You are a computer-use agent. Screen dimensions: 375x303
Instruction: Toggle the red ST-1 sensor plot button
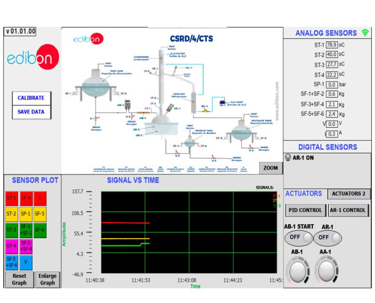(11, 198)
